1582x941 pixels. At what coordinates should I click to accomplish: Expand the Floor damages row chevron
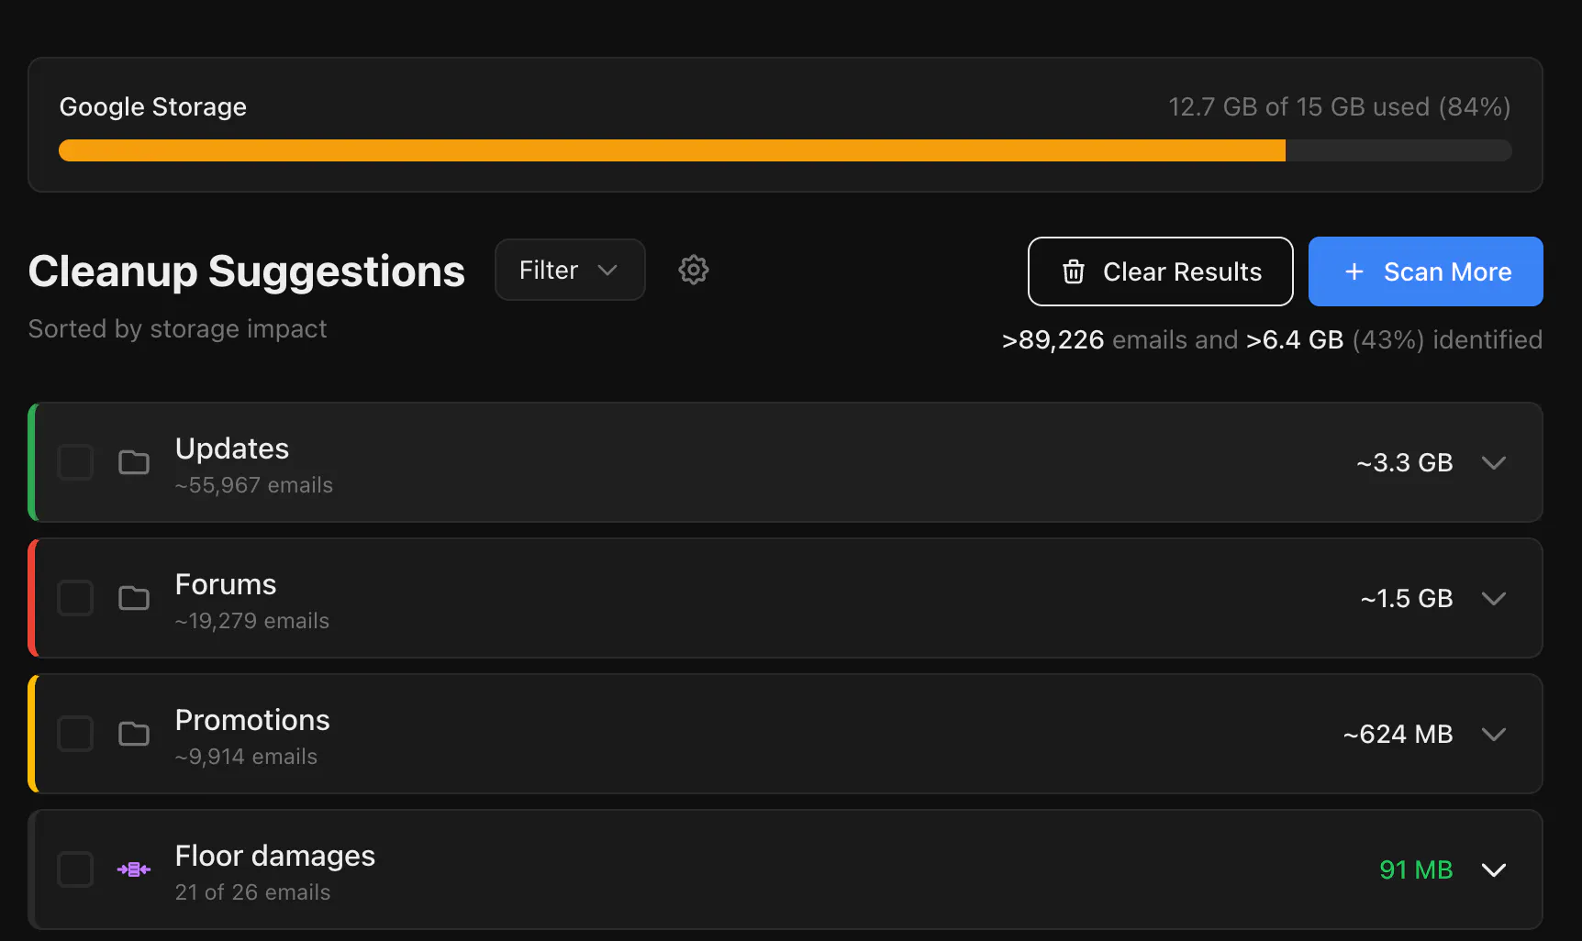coord(1494,869)
